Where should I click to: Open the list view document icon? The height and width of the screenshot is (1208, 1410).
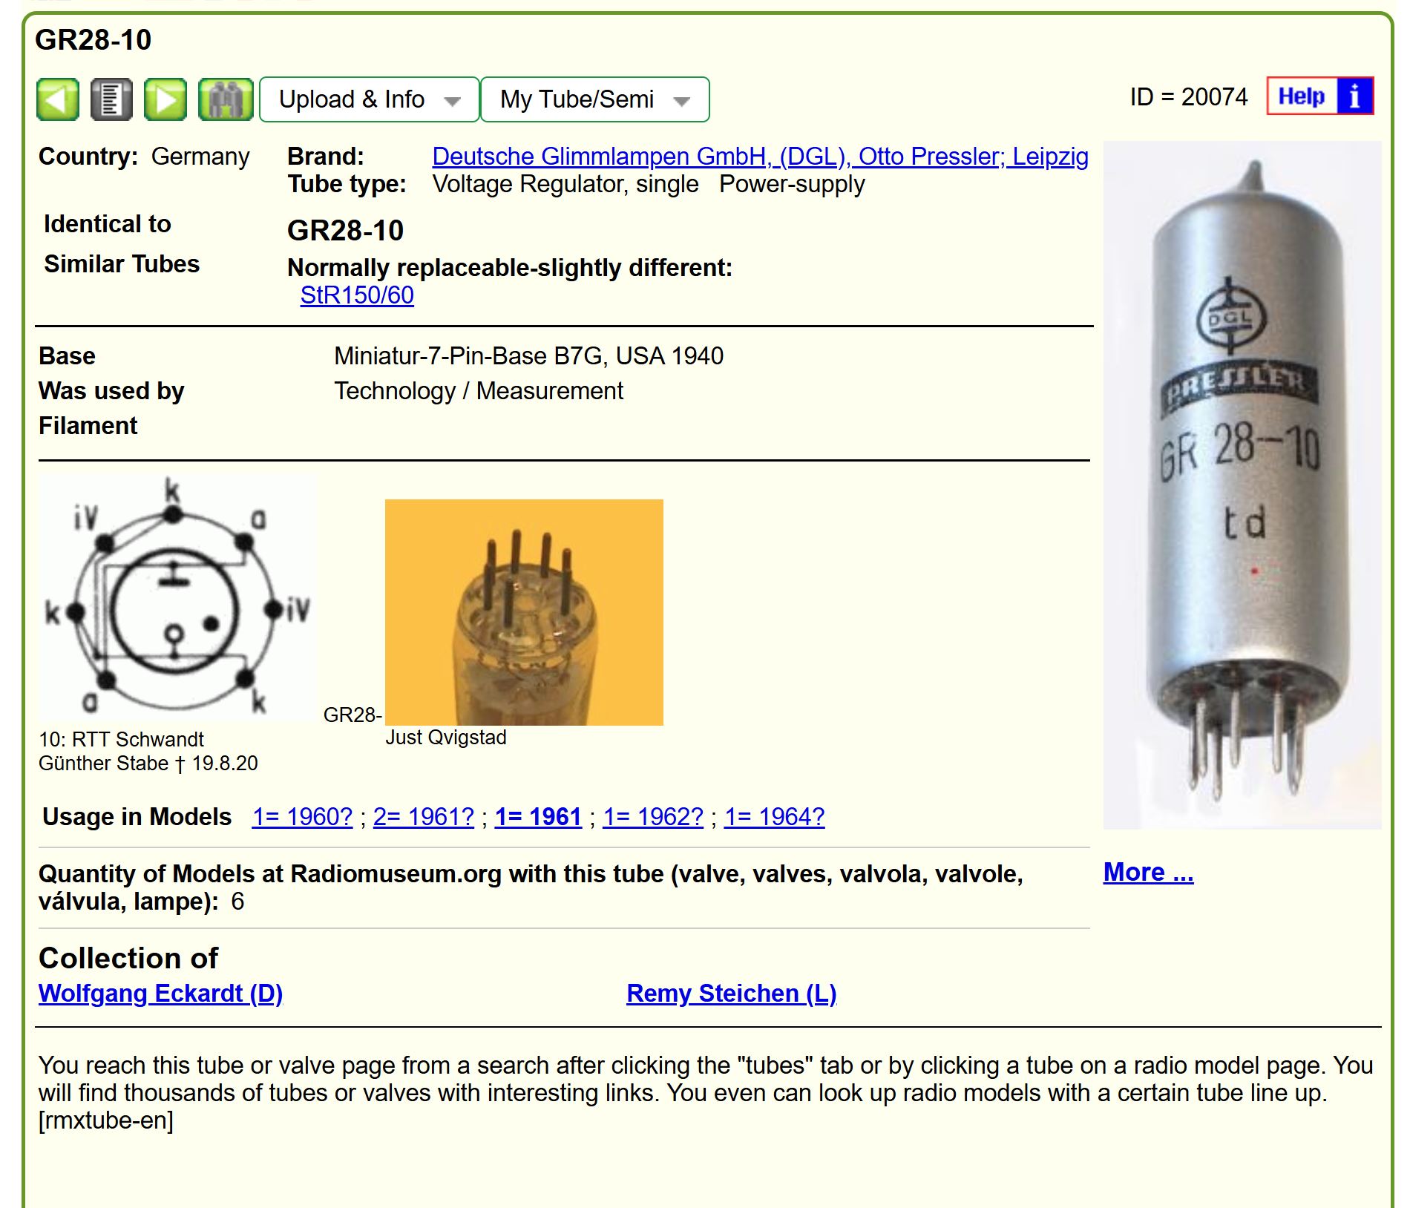click(x=111, y=99)
